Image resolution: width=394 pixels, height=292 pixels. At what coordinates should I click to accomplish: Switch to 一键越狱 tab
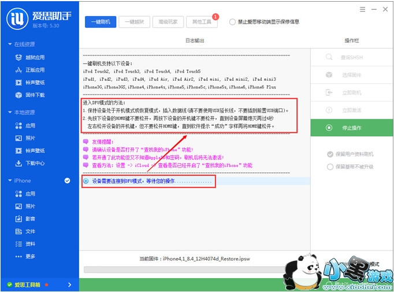pyautogui.click(x=135, y=22)
